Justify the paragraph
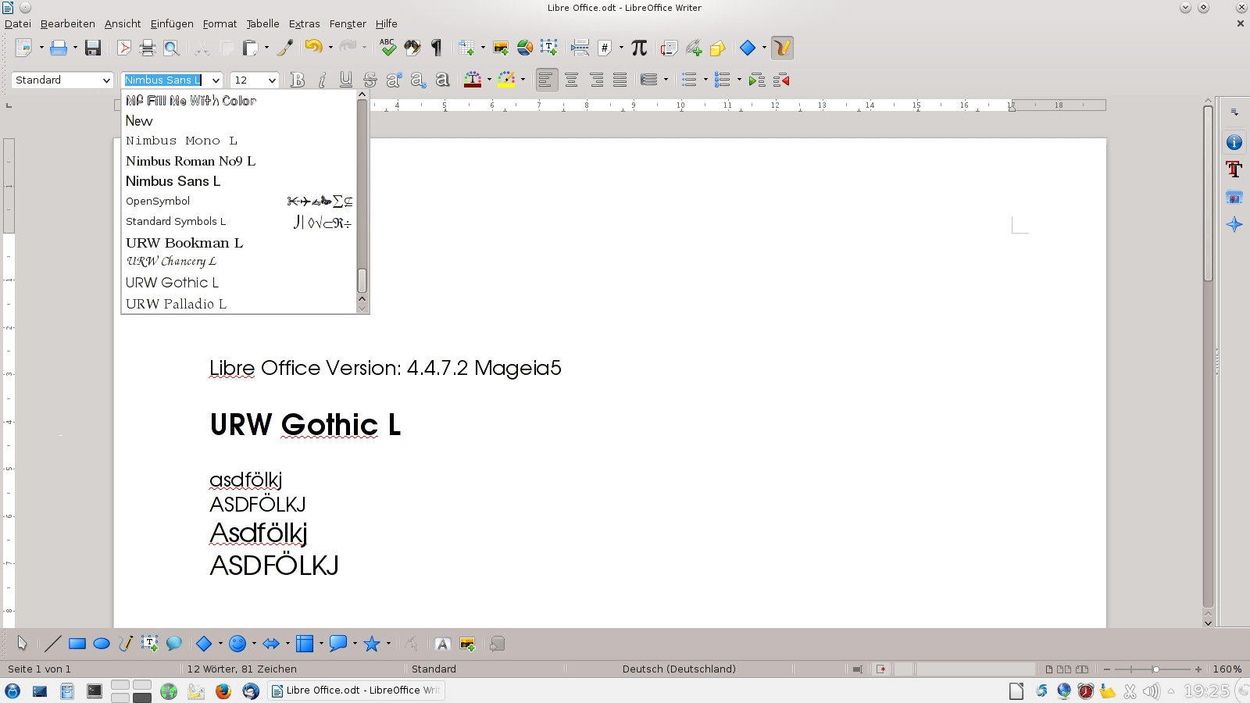 [x=620, y=80]
